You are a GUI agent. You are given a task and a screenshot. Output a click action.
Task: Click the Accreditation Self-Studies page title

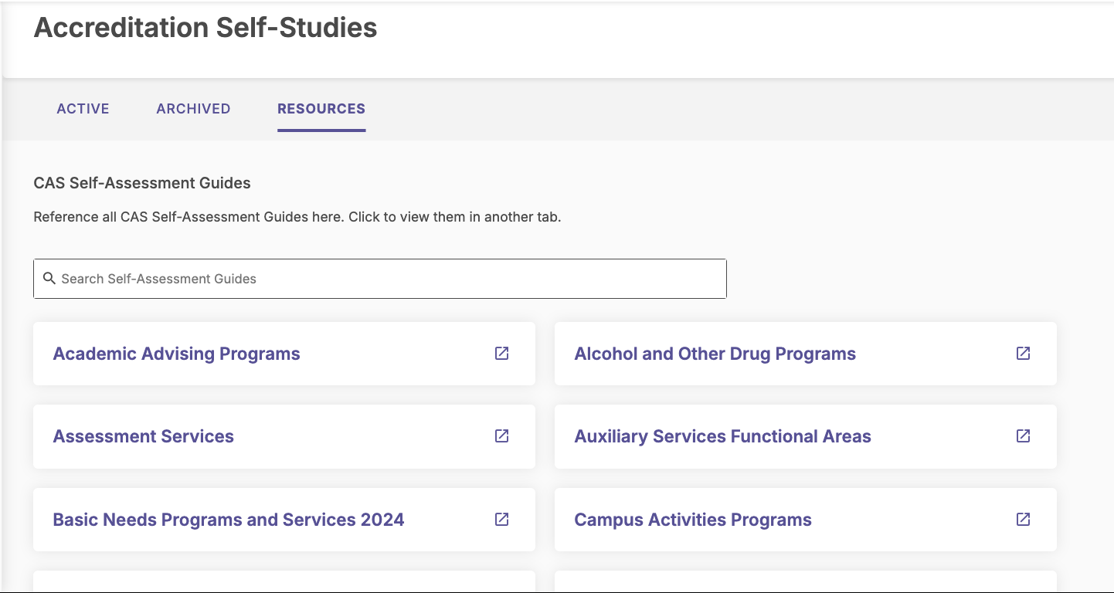tap(205, 28)
